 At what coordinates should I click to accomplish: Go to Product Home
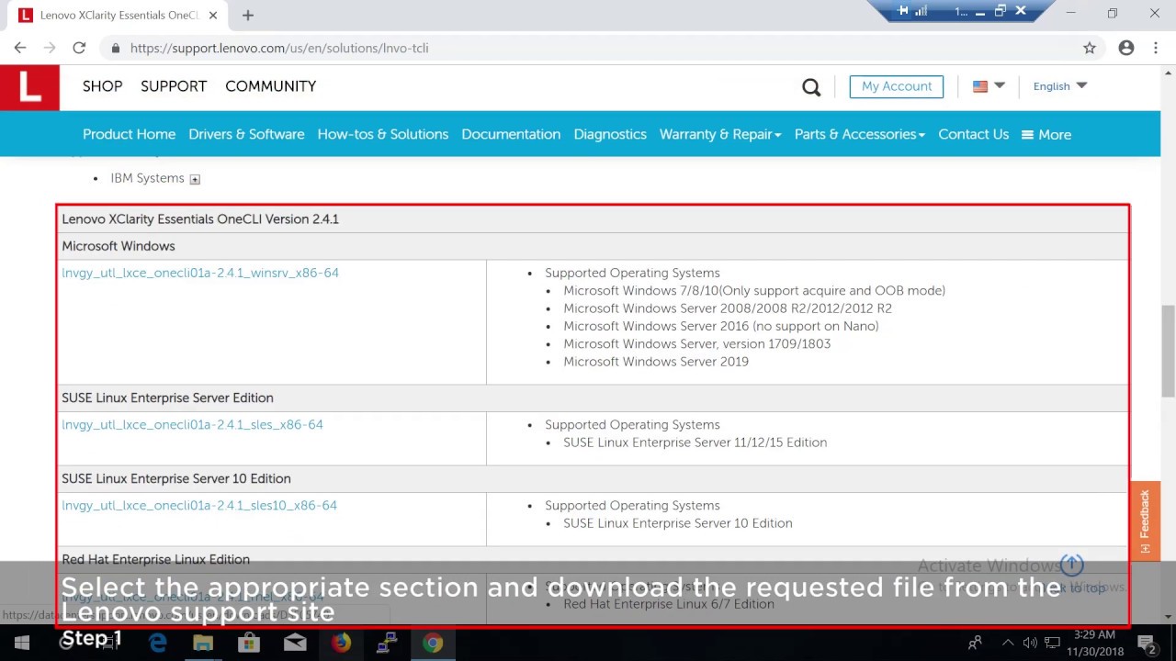pyautogui.click(x=129, y=134)
